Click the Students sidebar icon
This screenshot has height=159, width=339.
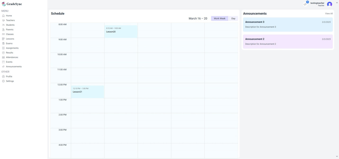click(x=3, y=25)
